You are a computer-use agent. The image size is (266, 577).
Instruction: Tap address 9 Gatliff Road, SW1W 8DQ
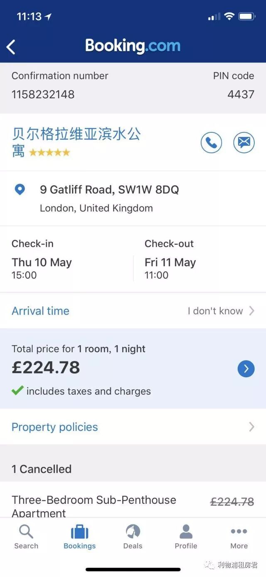(x=109, y=190)
